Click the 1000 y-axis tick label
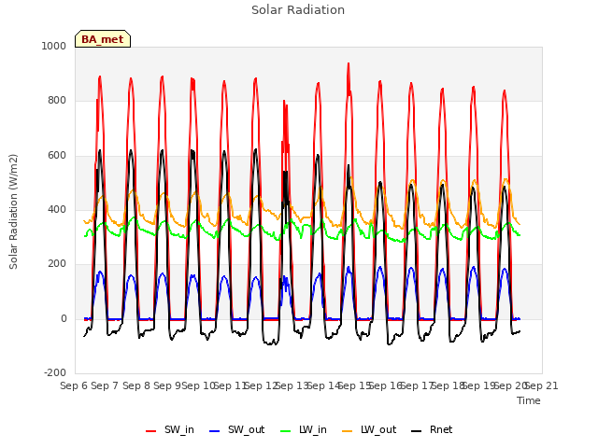 pyautogui.click(x=54, y=46)
